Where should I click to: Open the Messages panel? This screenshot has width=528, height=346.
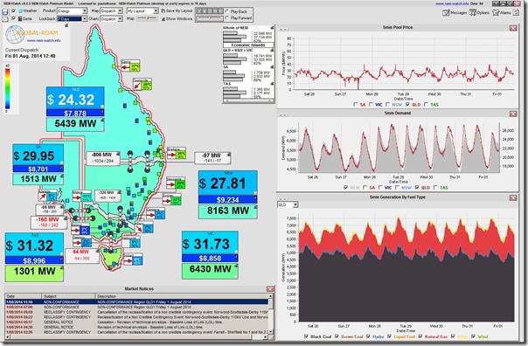pos(455,13)
